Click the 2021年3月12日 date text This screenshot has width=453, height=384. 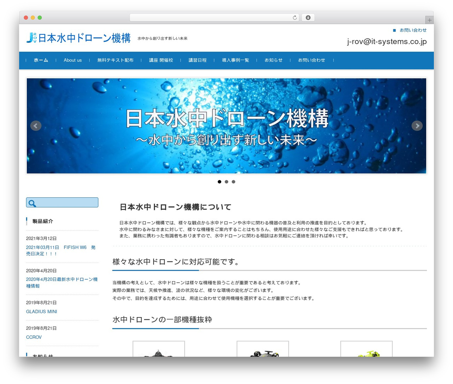(41, 238)
